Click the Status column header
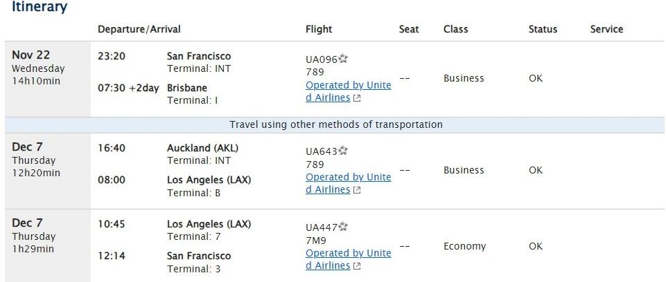Image resolution: width=666 pixels, height=282 pixels. [543, 29]
